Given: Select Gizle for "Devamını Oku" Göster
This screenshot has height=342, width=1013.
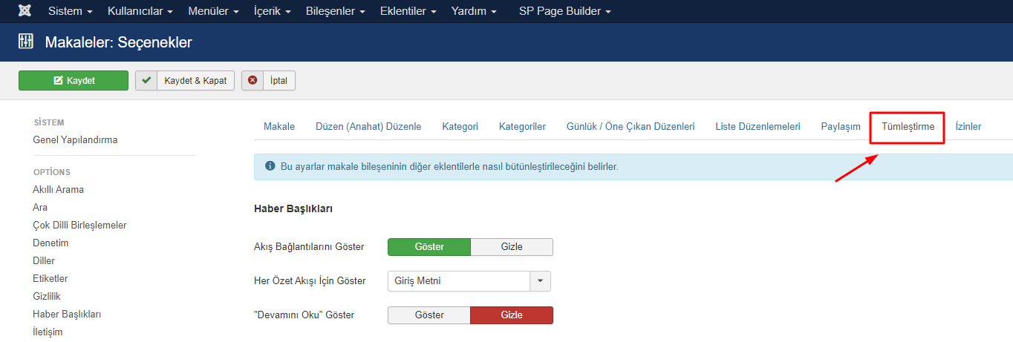Looking at the screenshot, I should (x=511, y=315).
